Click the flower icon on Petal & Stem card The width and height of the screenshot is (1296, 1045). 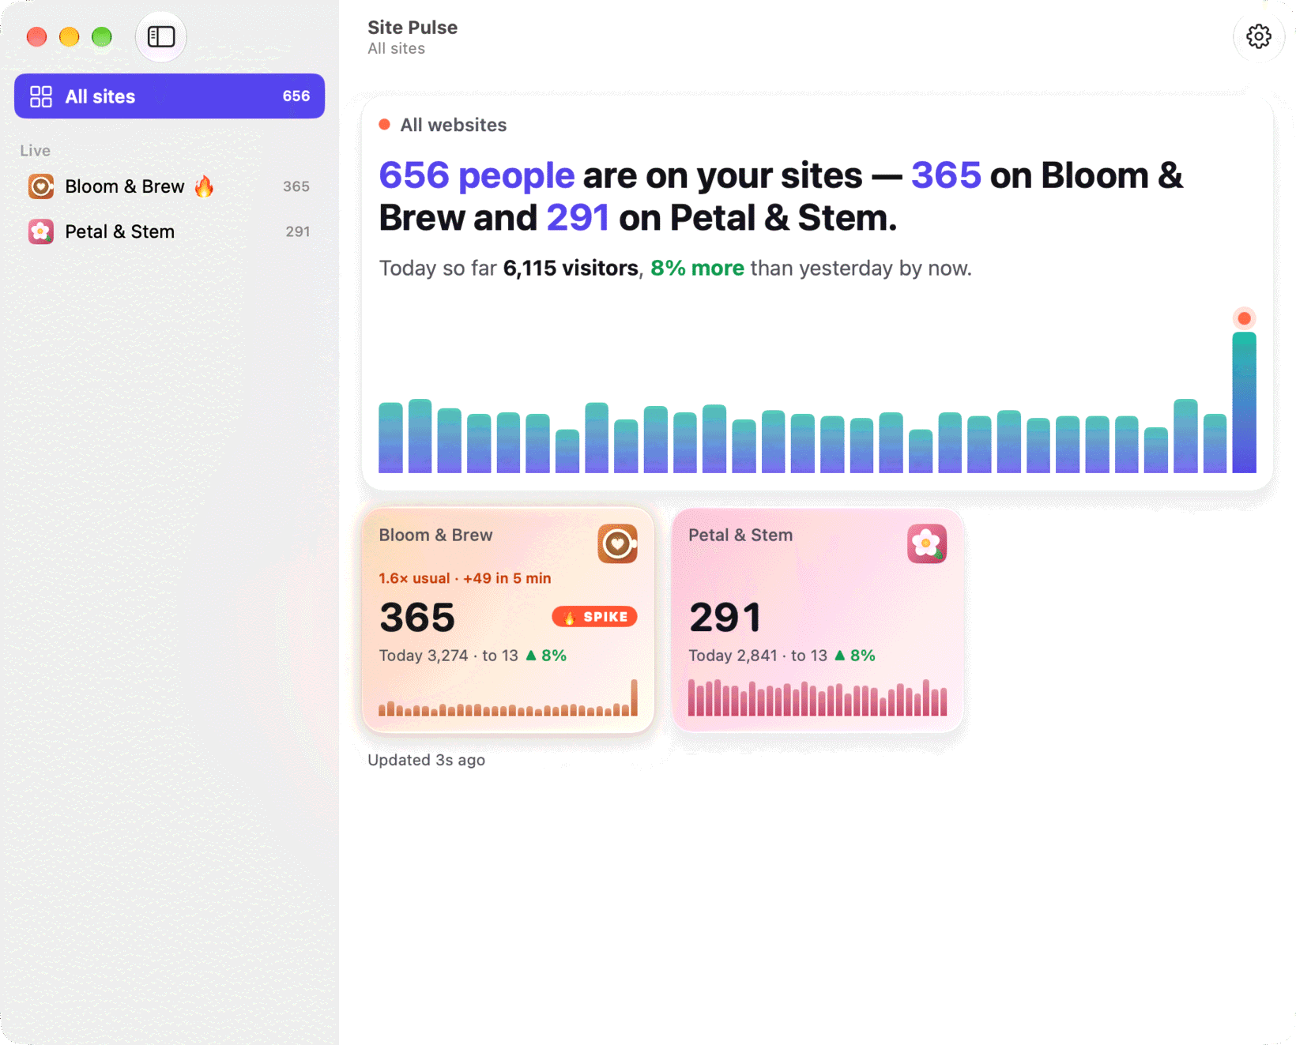[927, 543]
